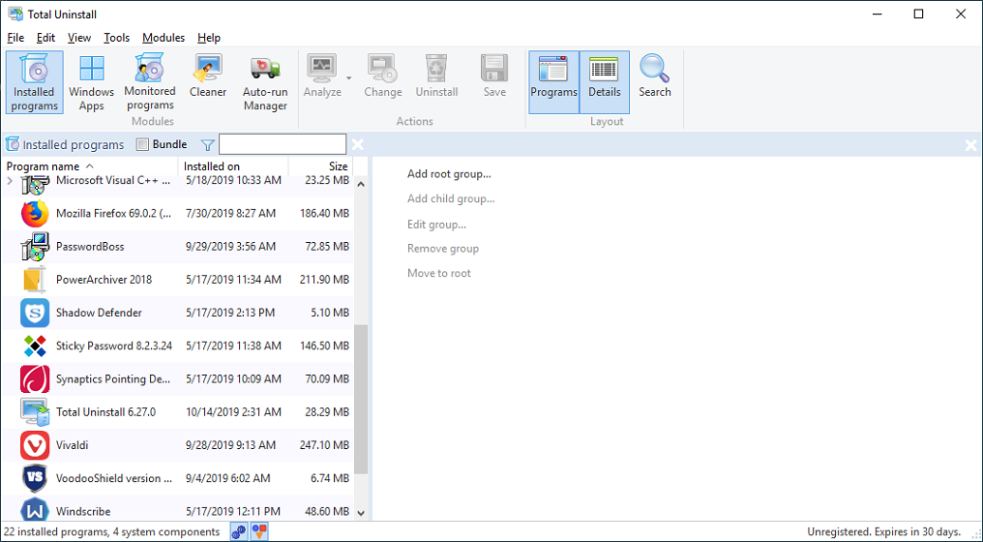The width and height of the screenshot is (983, 542).
Task: Select the Vivaldi browser icon
Action: point(35,445)
